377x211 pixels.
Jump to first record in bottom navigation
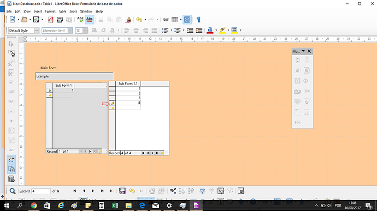(75, 191)
